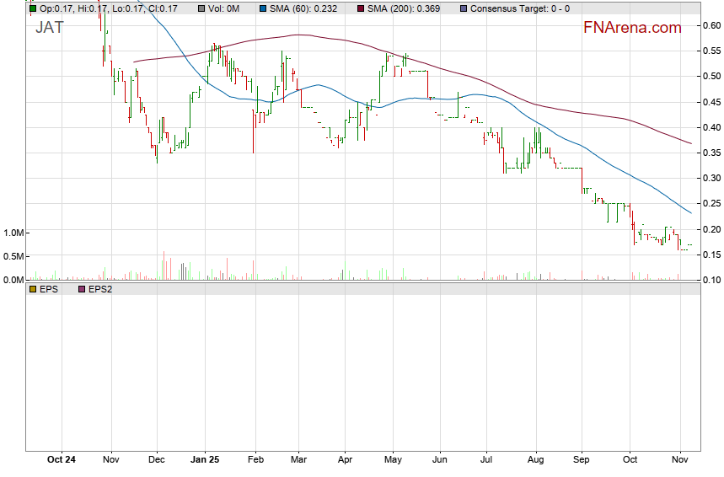Click the 1.0M volume axis label

(x=13, y=233)
